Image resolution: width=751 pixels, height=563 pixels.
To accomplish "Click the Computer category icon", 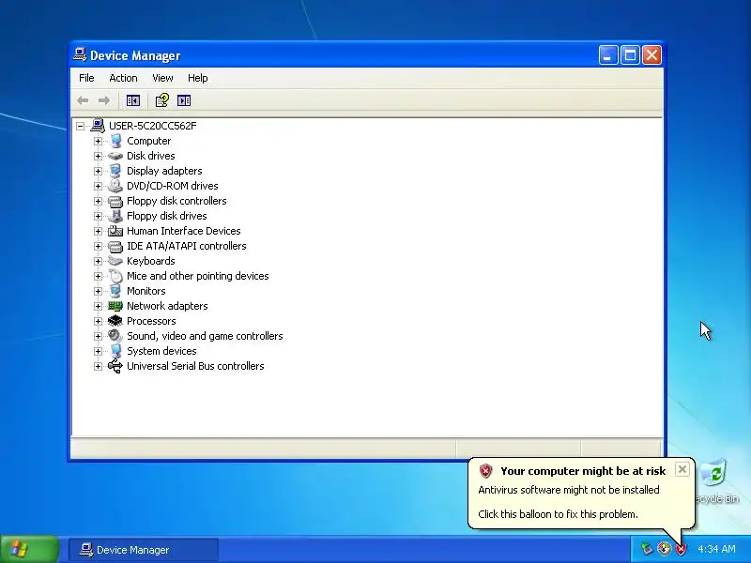I will pyautogui.click(x=115, y=141).
